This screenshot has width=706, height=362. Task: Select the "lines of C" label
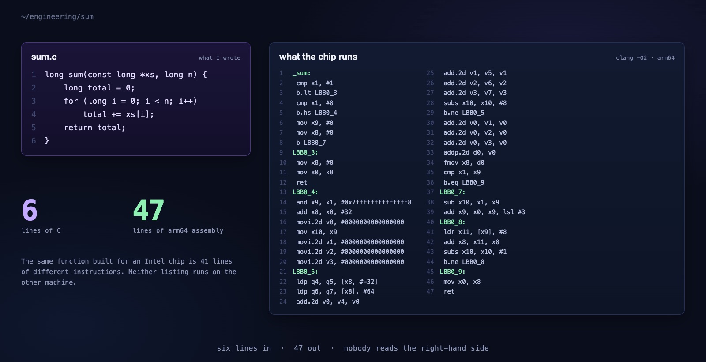coord(41,230)
